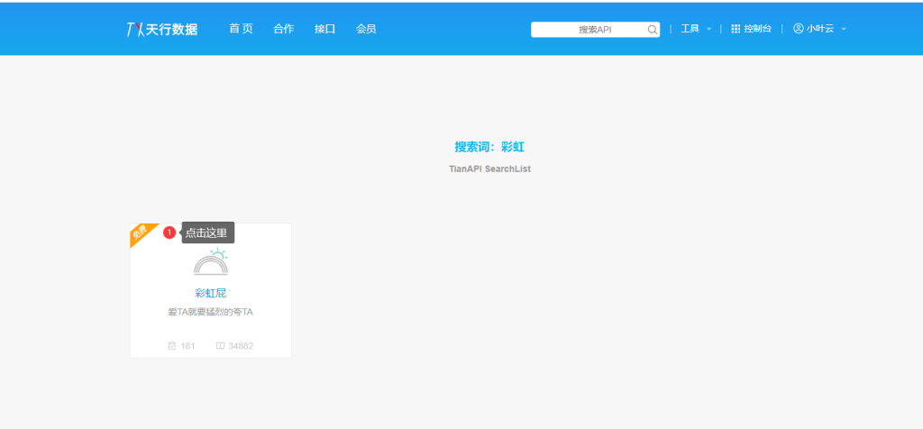The image size is (923, 429).
Task: Open the 接口 nav item
Action: click(324, 29)
